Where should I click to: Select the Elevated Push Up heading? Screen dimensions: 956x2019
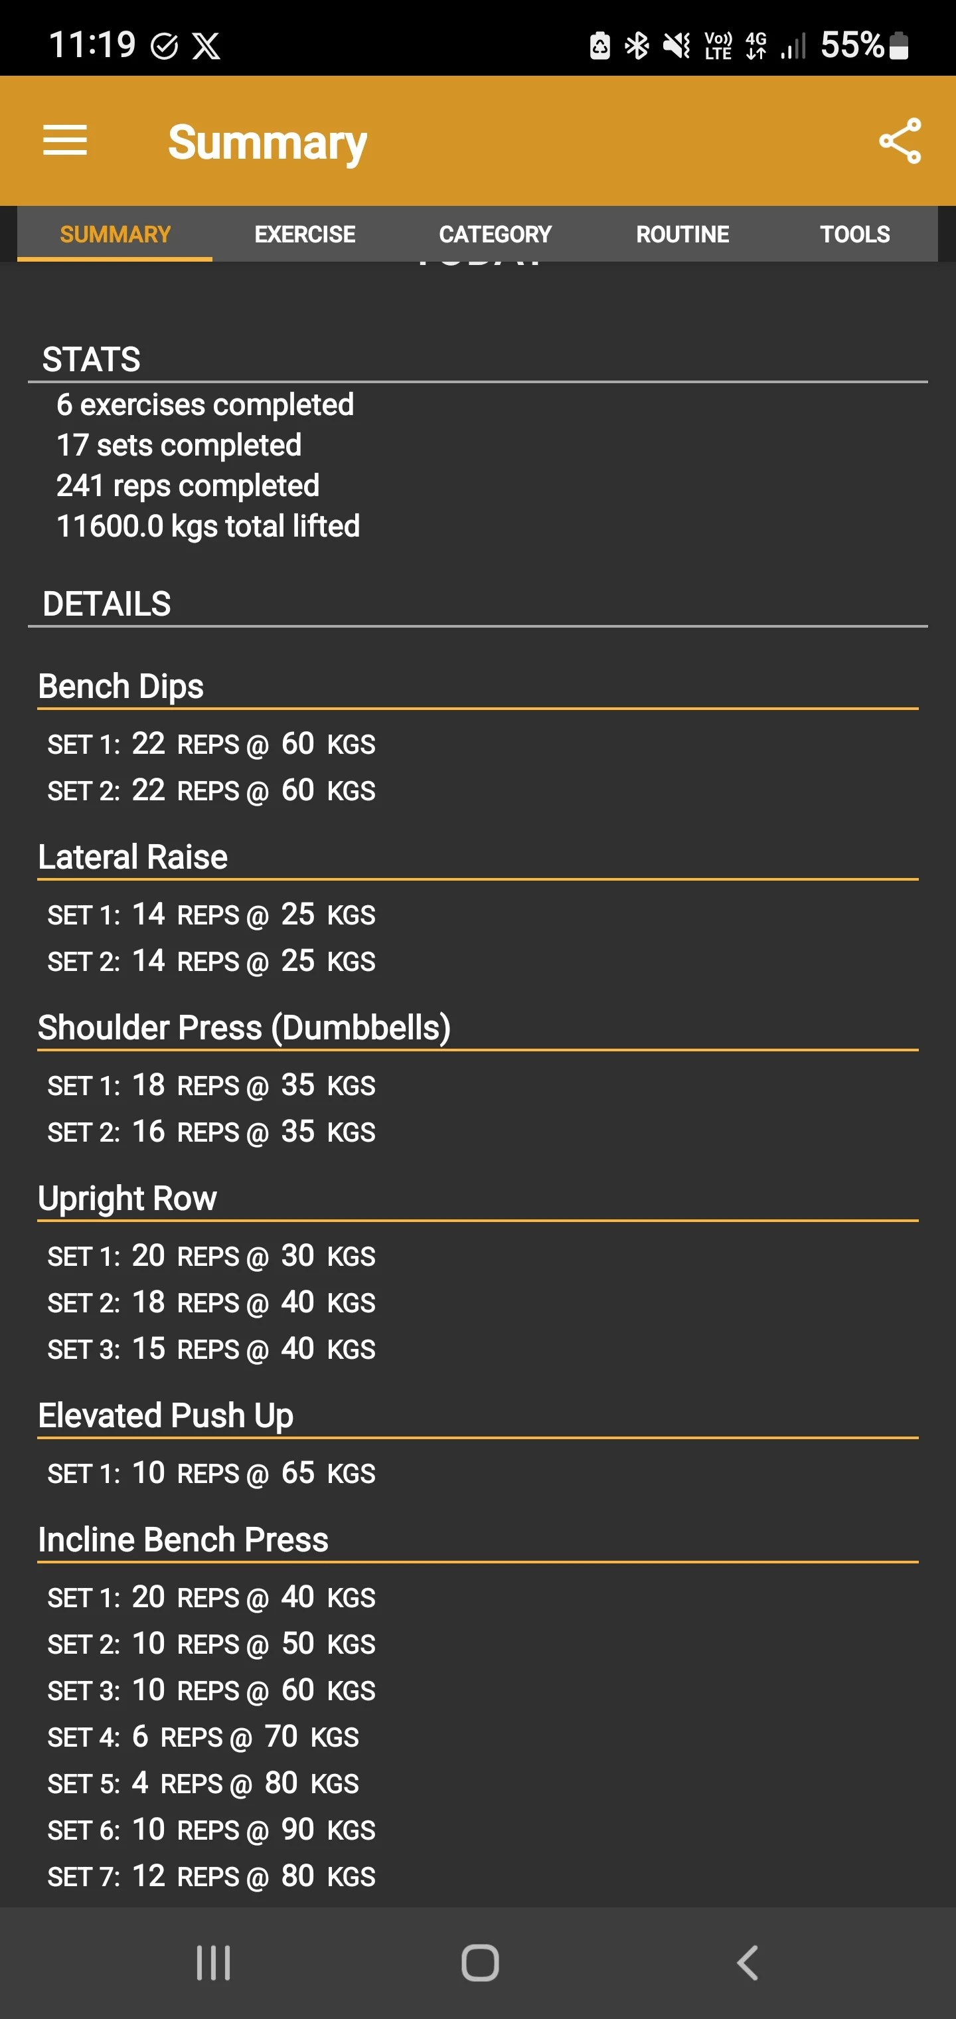166,1416
